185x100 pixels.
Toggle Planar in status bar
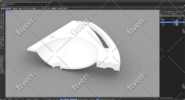(x=57, y=99)
